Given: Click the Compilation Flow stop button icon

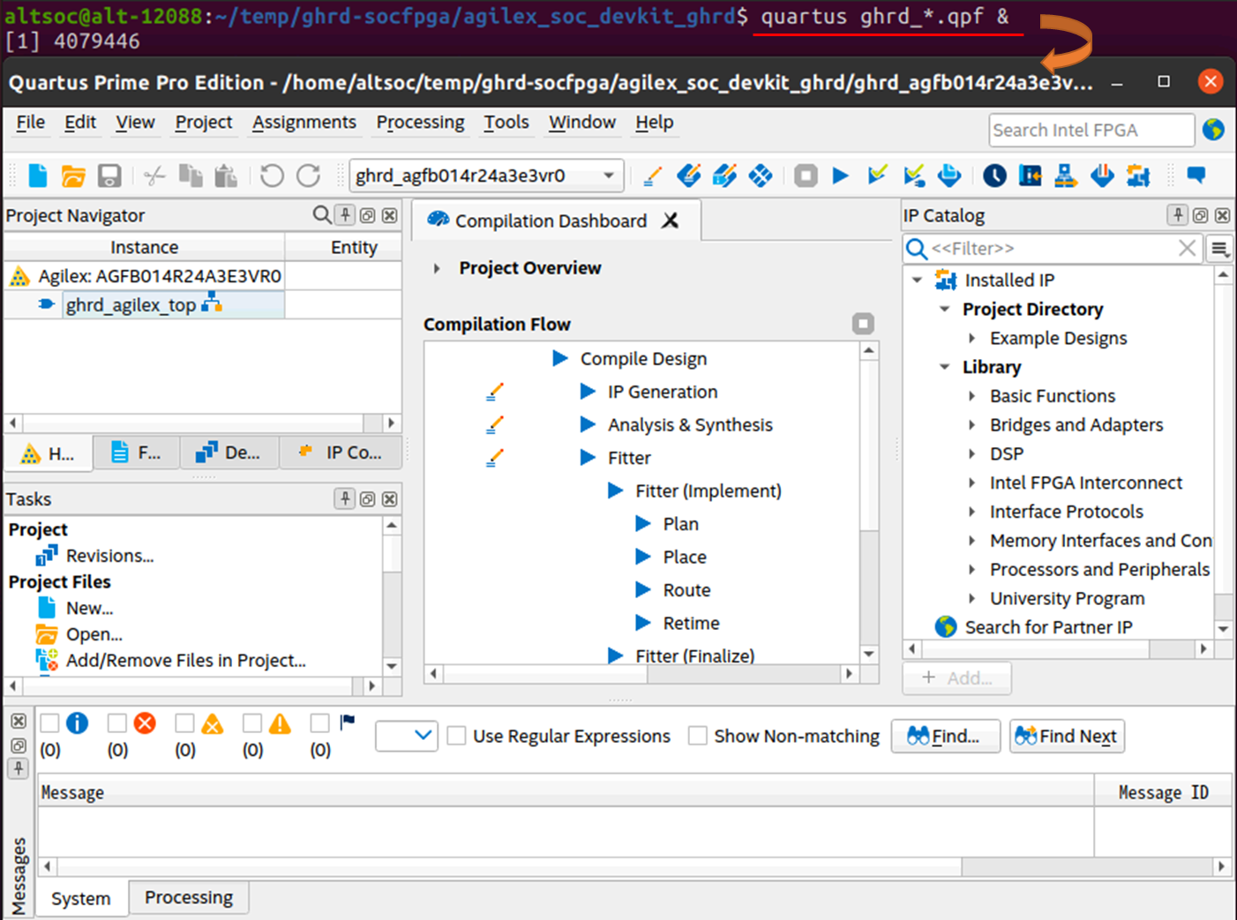Looking at the screenshot, I should tap(863, 324).
